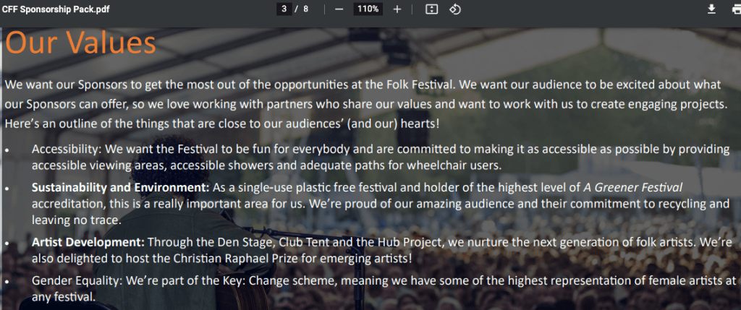Click the zoom out minus button
The width and height of the screenshot is (741, 310).
coord(339,9)
